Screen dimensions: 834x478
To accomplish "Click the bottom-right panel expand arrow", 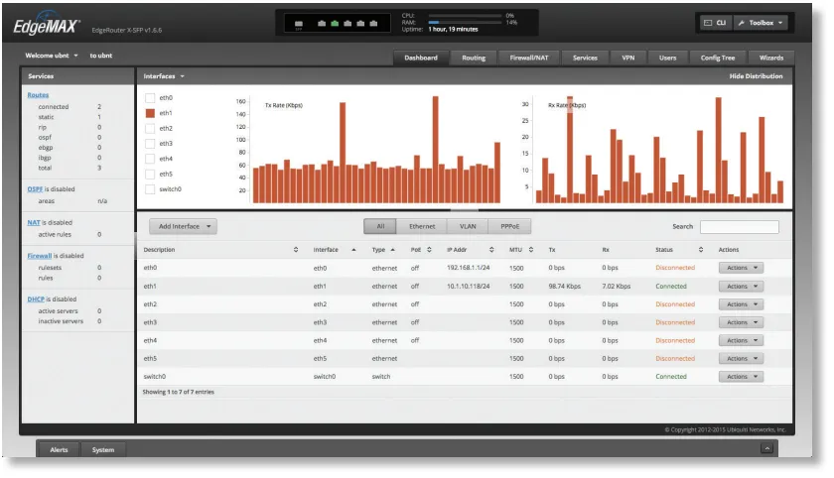I will [766, 449].
